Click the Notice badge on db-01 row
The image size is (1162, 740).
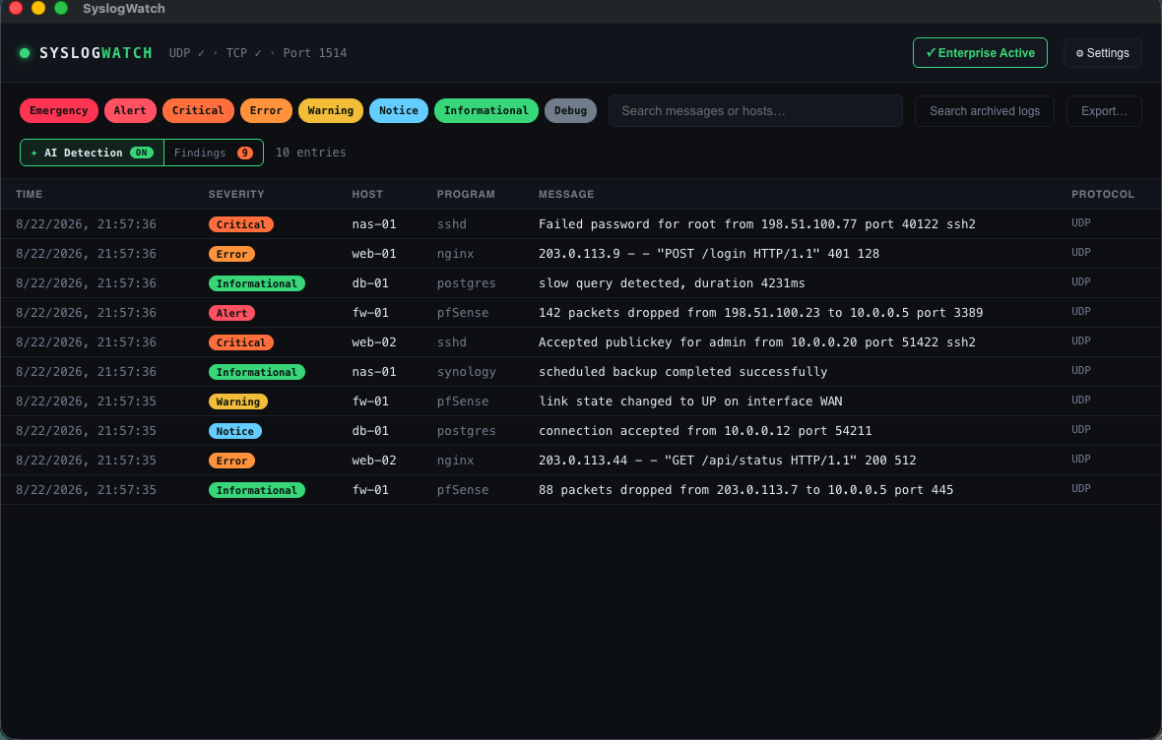(235, 431)
